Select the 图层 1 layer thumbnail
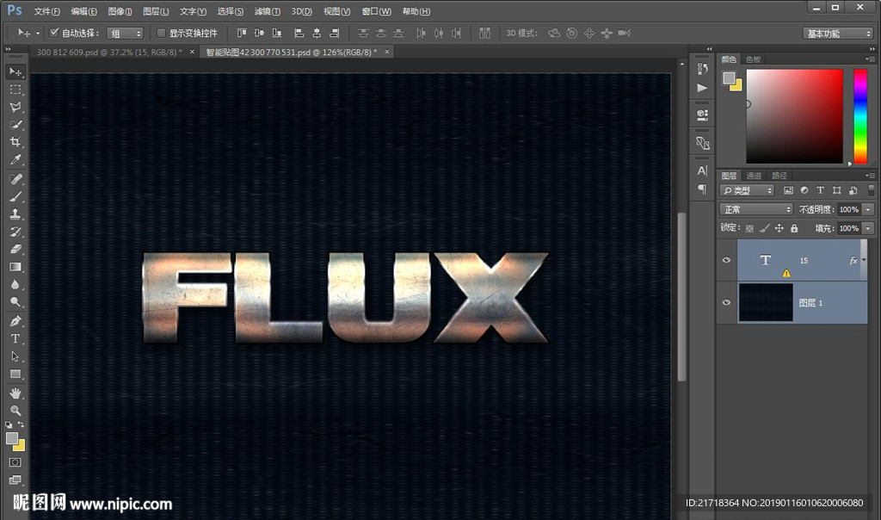The width and height of the screenshot is (881, 520). click(765, 303)
